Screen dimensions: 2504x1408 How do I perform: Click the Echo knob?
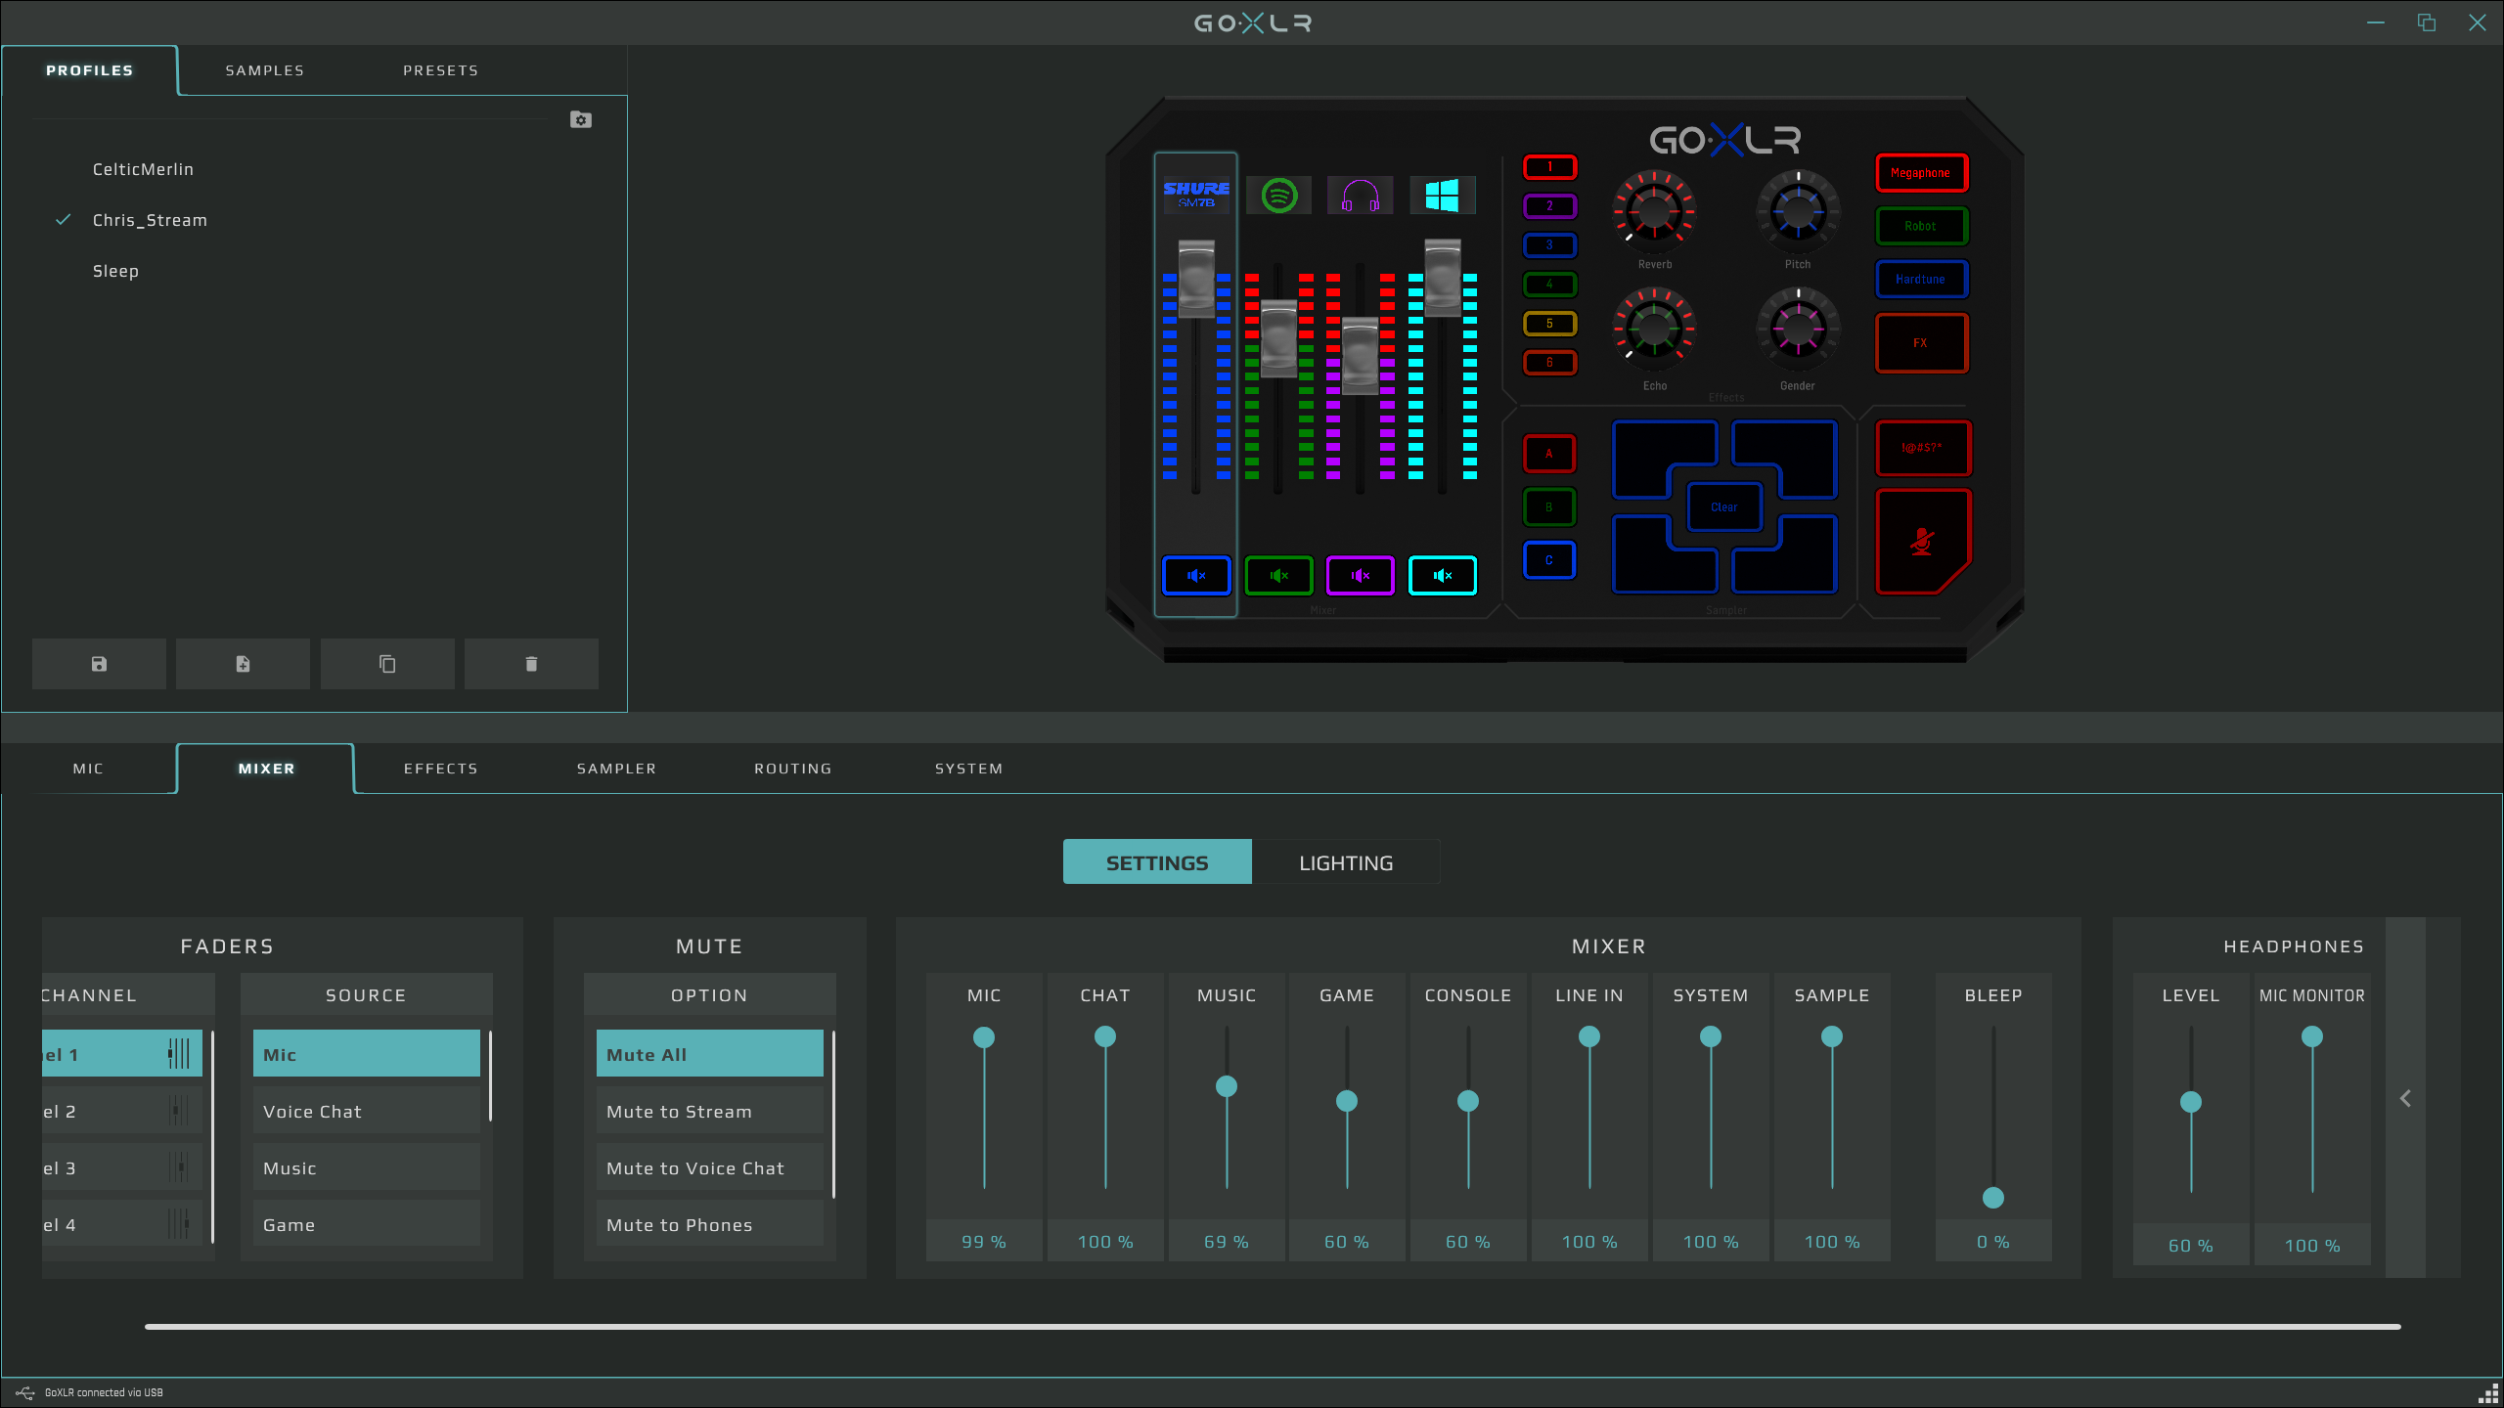click(1654, 329)
